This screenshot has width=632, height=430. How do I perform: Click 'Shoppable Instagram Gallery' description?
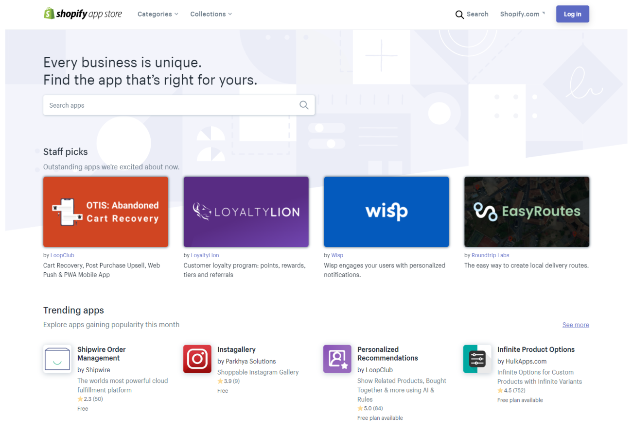(258, 372)
